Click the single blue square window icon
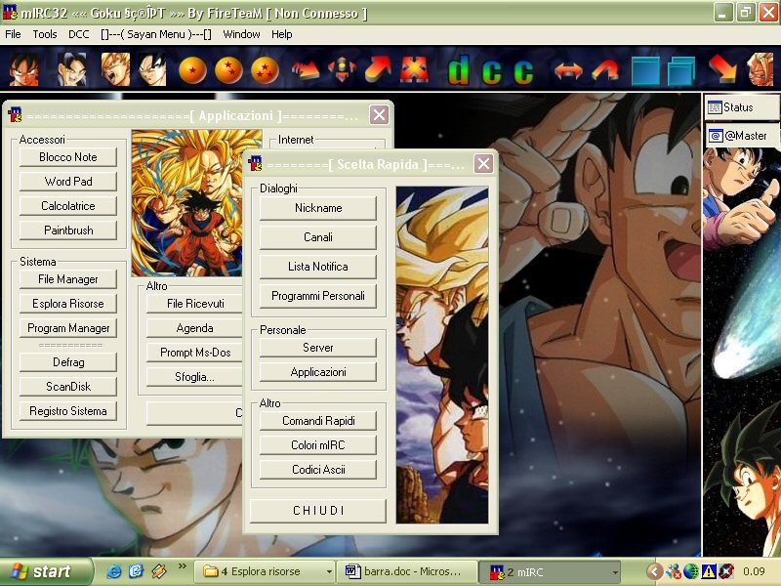 click(645, 70)
